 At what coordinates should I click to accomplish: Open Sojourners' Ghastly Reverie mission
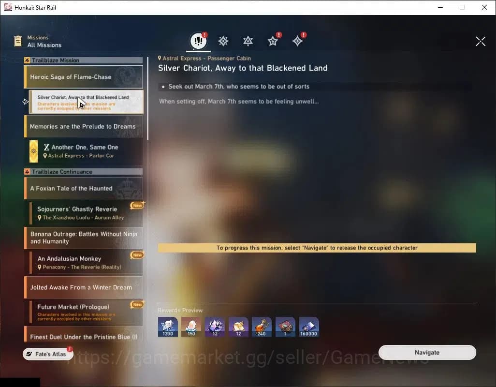(86, 213)
